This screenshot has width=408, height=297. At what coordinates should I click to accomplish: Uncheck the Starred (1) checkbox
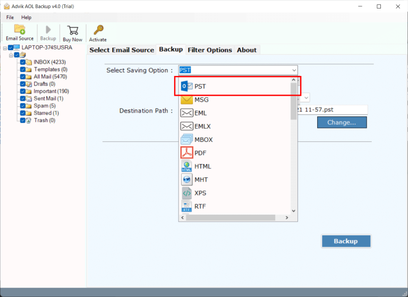pos(23,113)
